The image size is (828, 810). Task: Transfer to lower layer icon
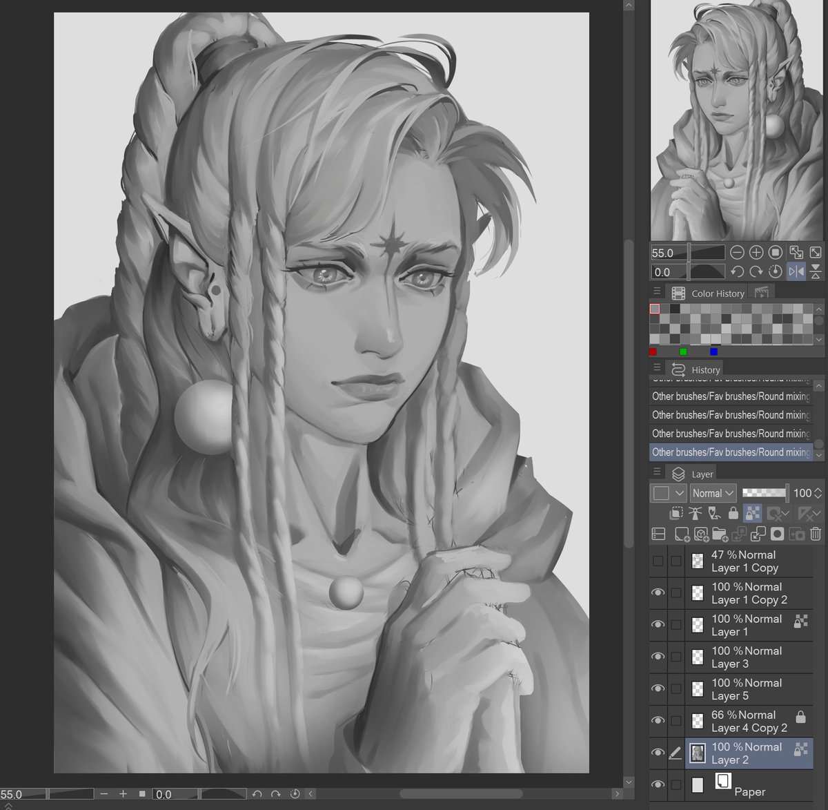coord(739,534)
